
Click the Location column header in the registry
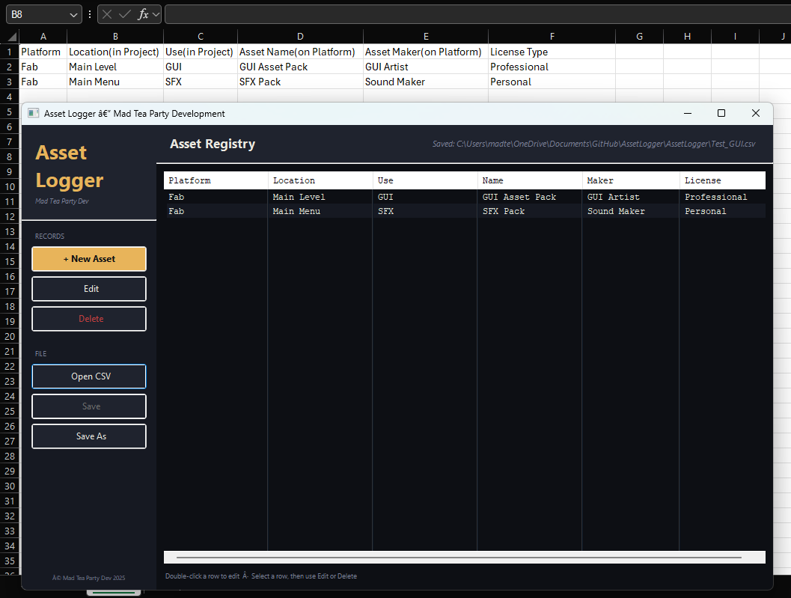[320, 180]
